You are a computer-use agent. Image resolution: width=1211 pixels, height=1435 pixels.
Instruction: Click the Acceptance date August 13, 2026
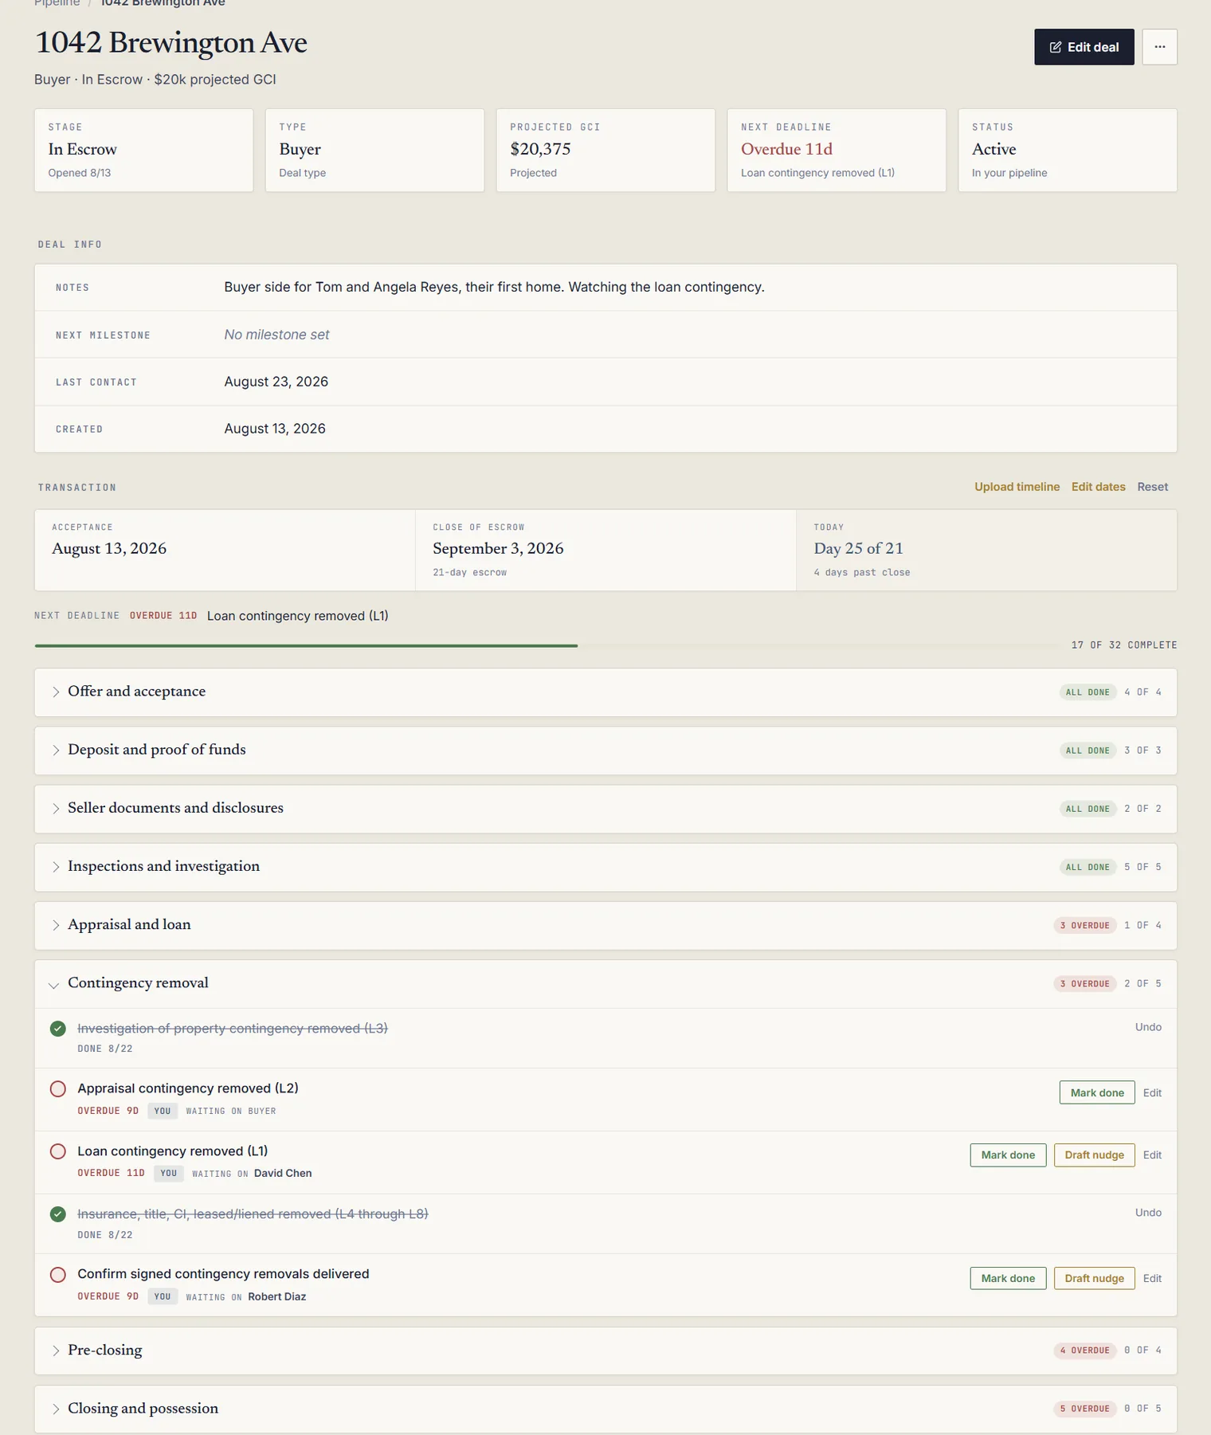click(x=109, y=548)
